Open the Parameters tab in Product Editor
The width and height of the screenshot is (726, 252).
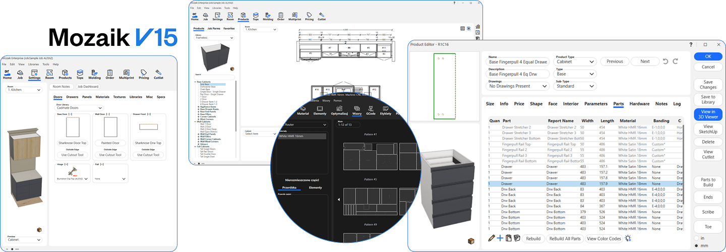596,104
